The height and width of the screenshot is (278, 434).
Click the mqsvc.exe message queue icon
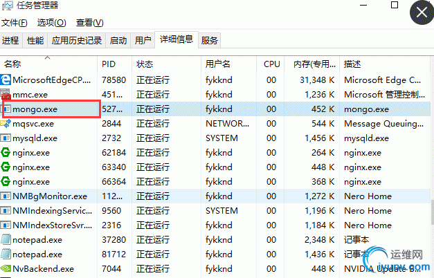pos(6,123)
